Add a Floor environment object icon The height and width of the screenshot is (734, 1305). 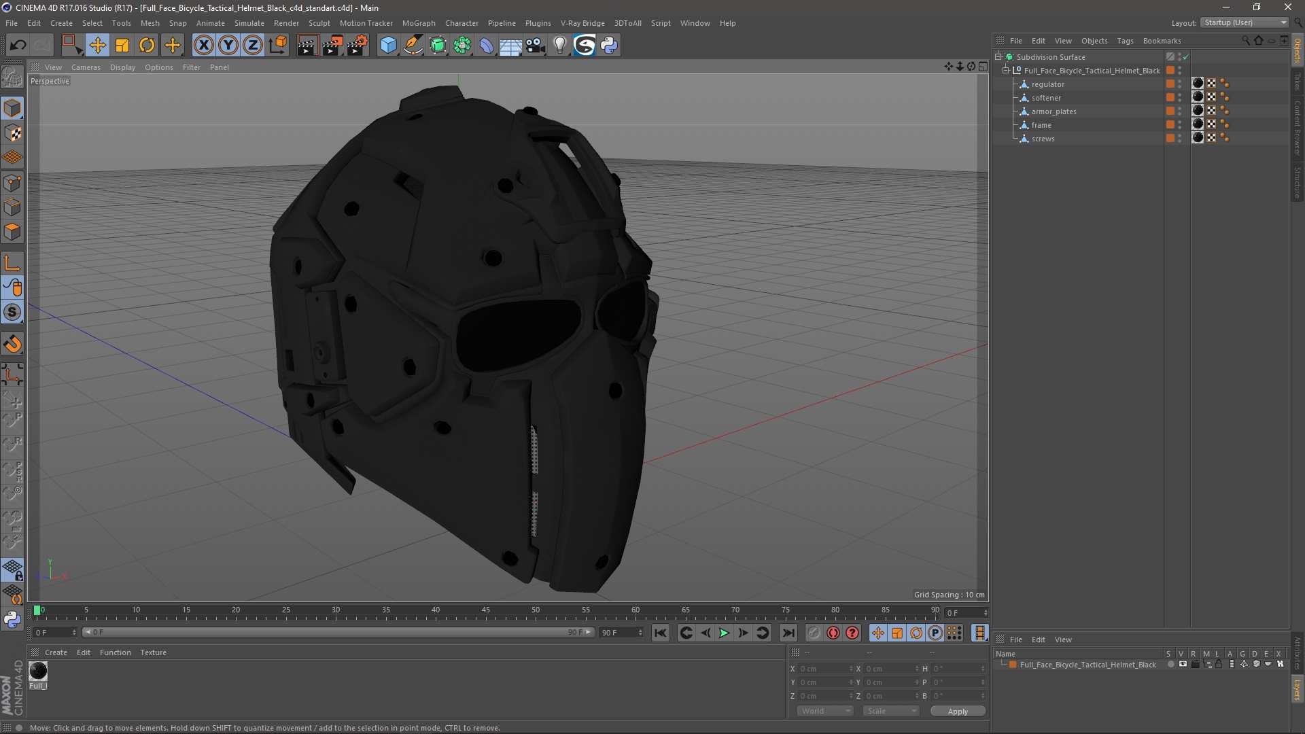pos(511,46)
